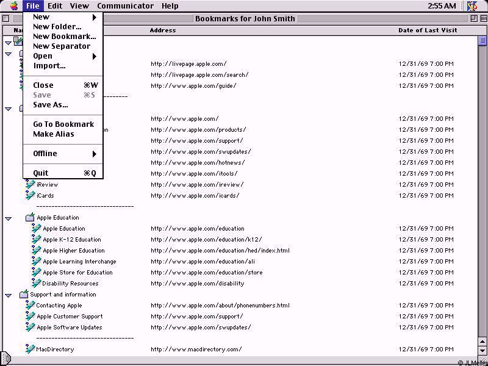Viewport: 488px width, 366px height.
Task: Choose New Separator from File menu
Action: coord(63,46)
